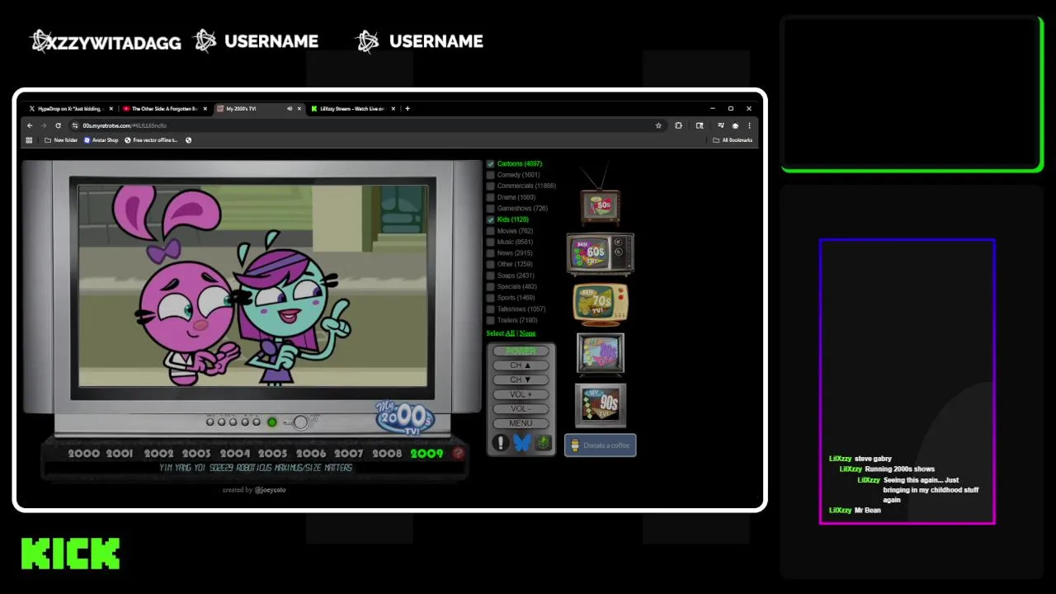Click the CH up button
The width and height of the screenshot is (1056, 594).
click(x=521, y=365)
